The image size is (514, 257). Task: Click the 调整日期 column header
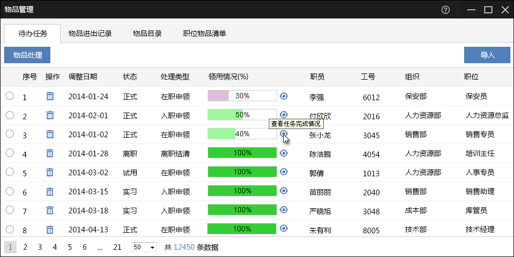click(83, 77)
